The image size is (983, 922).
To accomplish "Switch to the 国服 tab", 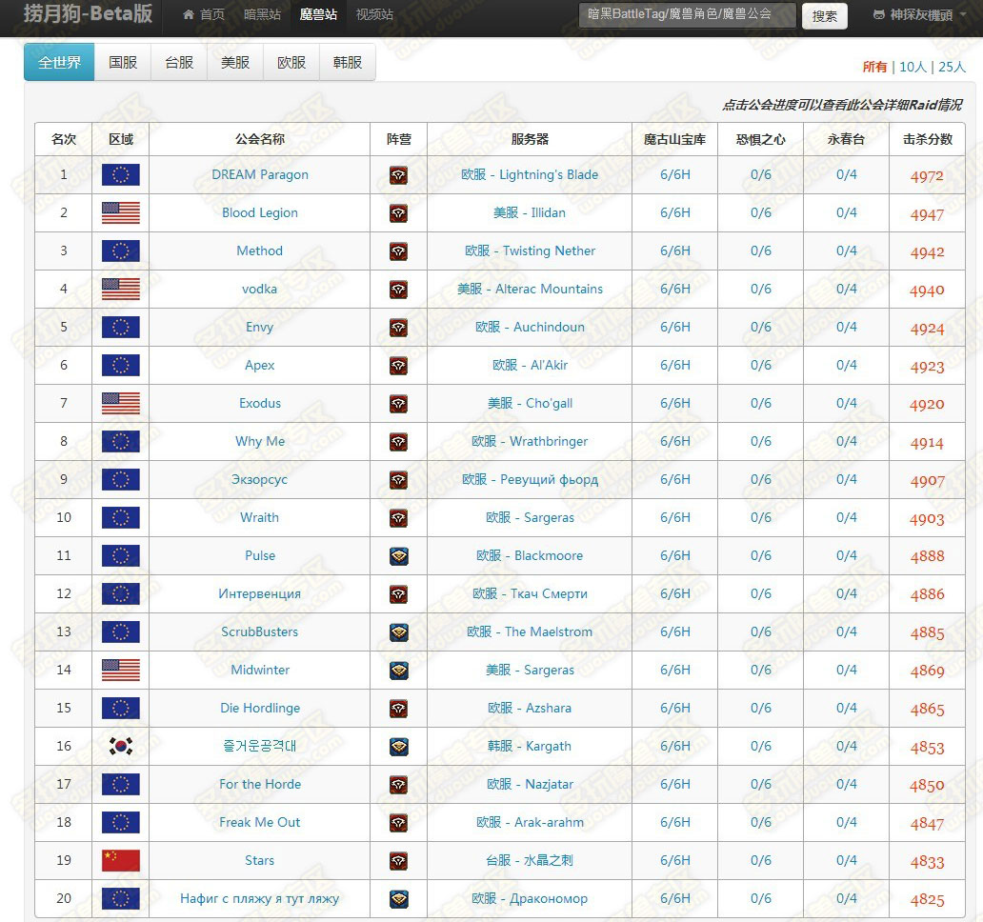I will [x=123, y=62].
